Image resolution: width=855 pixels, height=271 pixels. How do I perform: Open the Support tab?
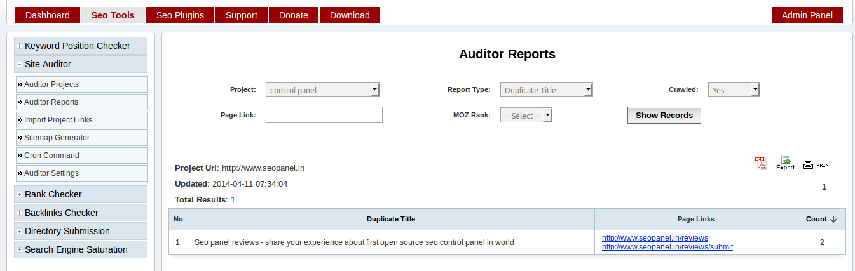[242, 15]
